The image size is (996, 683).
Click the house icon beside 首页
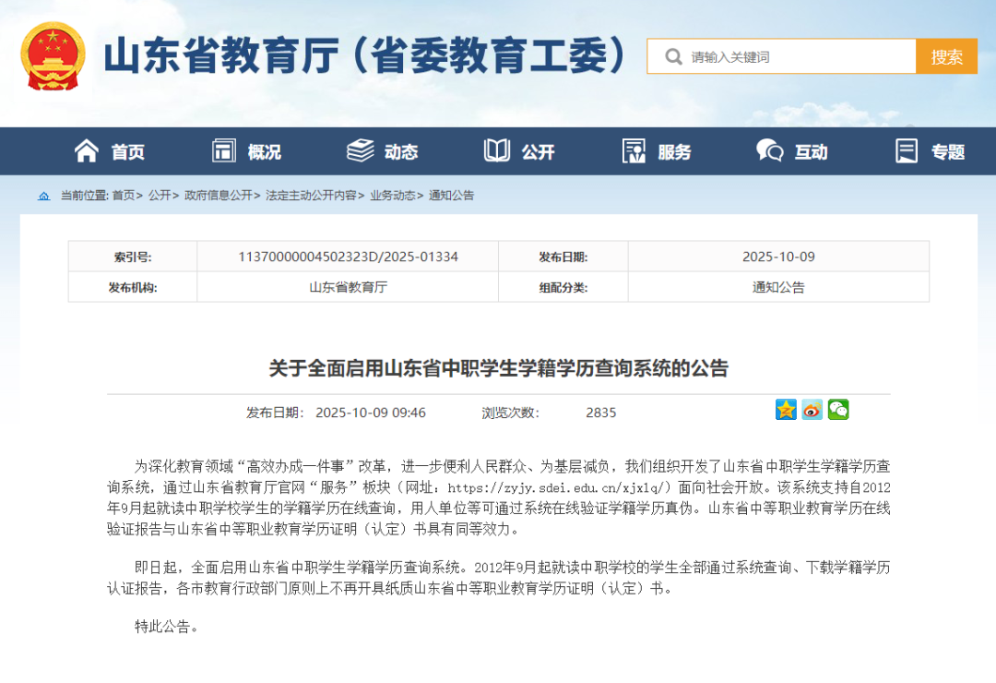[87, 151]
